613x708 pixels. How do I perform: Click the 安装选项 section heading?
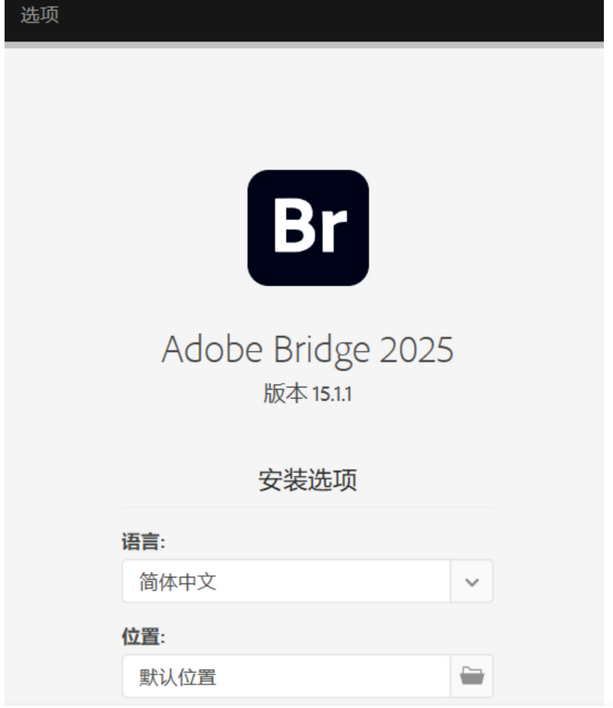pyautogui.click(x=307, y=480)
